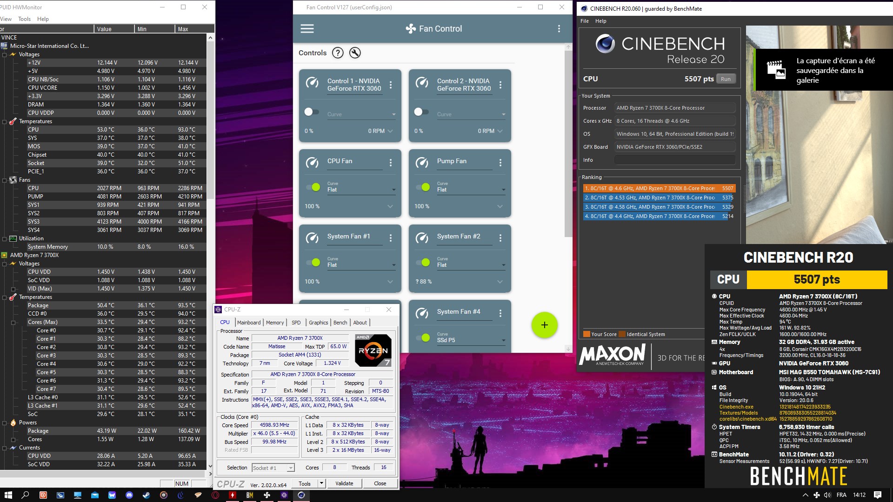
Task: Open the Mail app from taskbar
Action: coord(95,495)
